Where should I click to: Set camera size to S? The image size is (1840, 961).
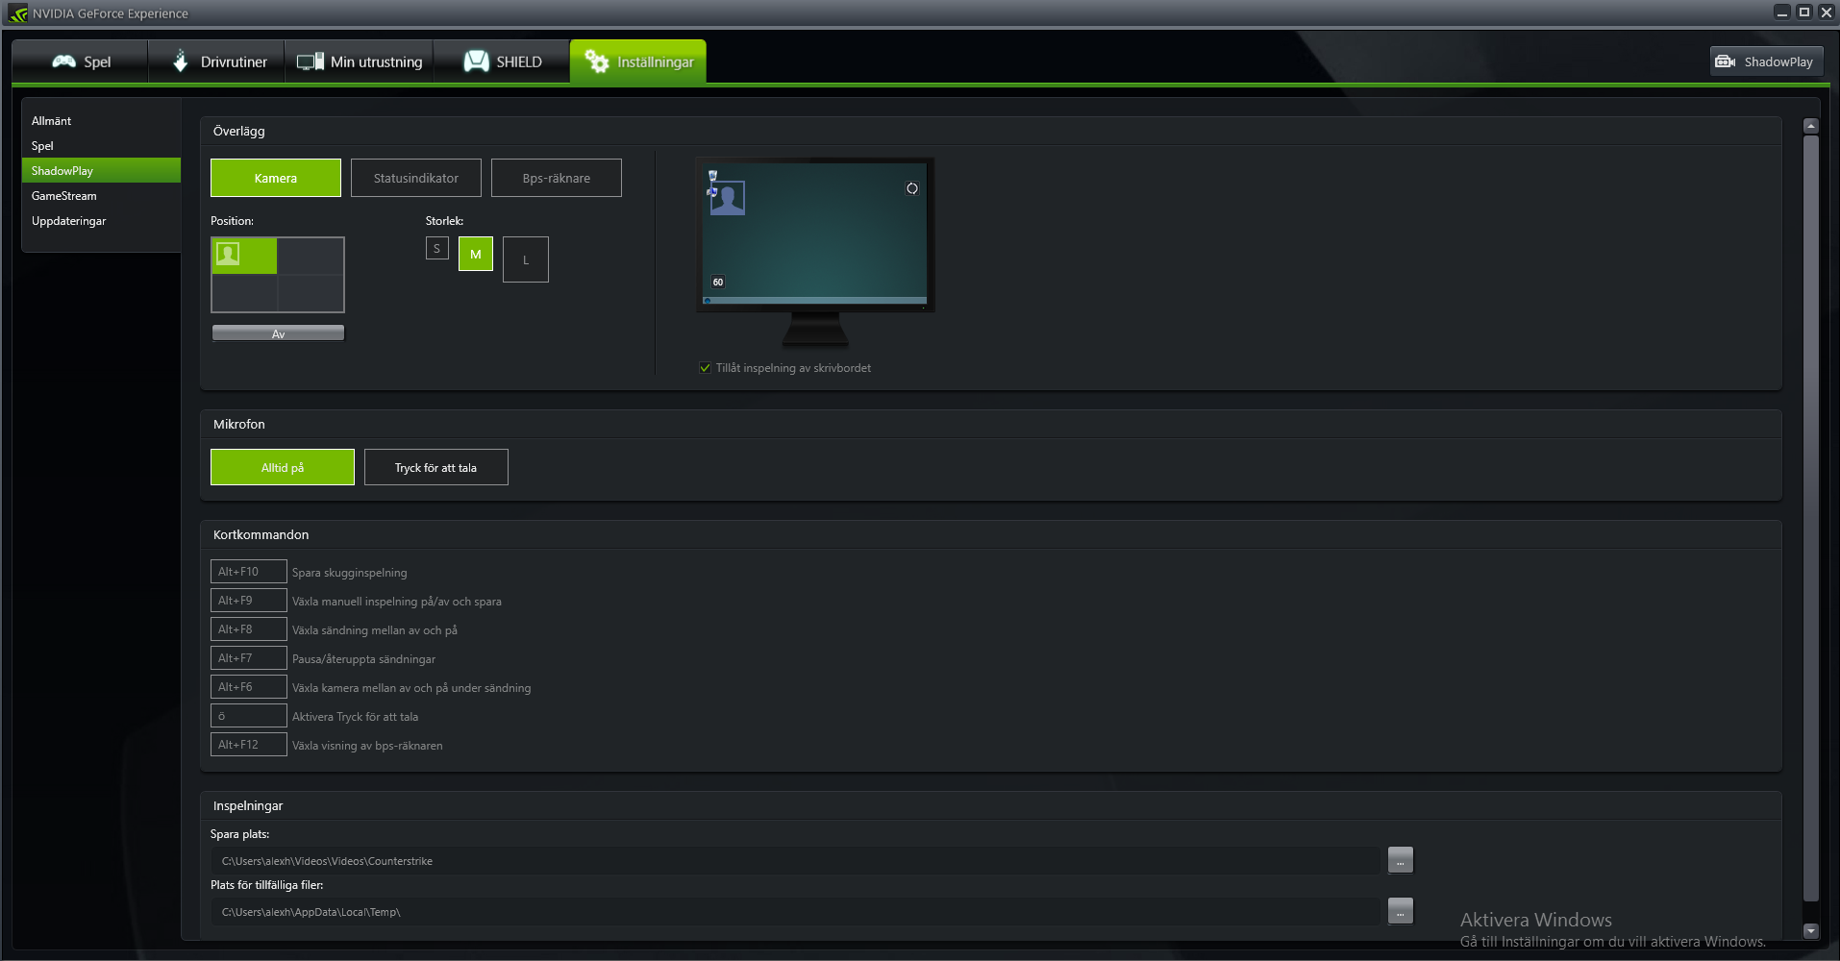(437, 248)
